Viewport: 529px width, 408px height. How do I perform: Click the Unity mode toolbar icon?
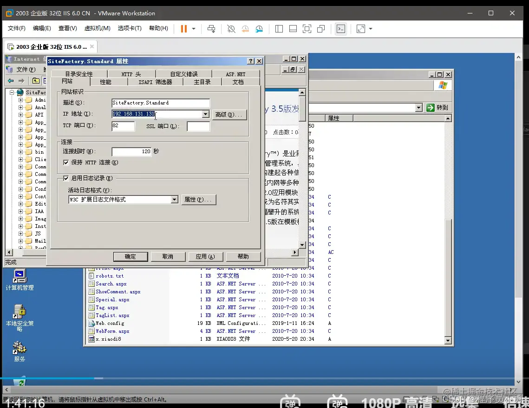(x=321, y=29)
